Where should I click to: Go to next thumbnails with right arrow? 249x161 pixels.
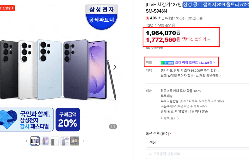coord(84,141)
